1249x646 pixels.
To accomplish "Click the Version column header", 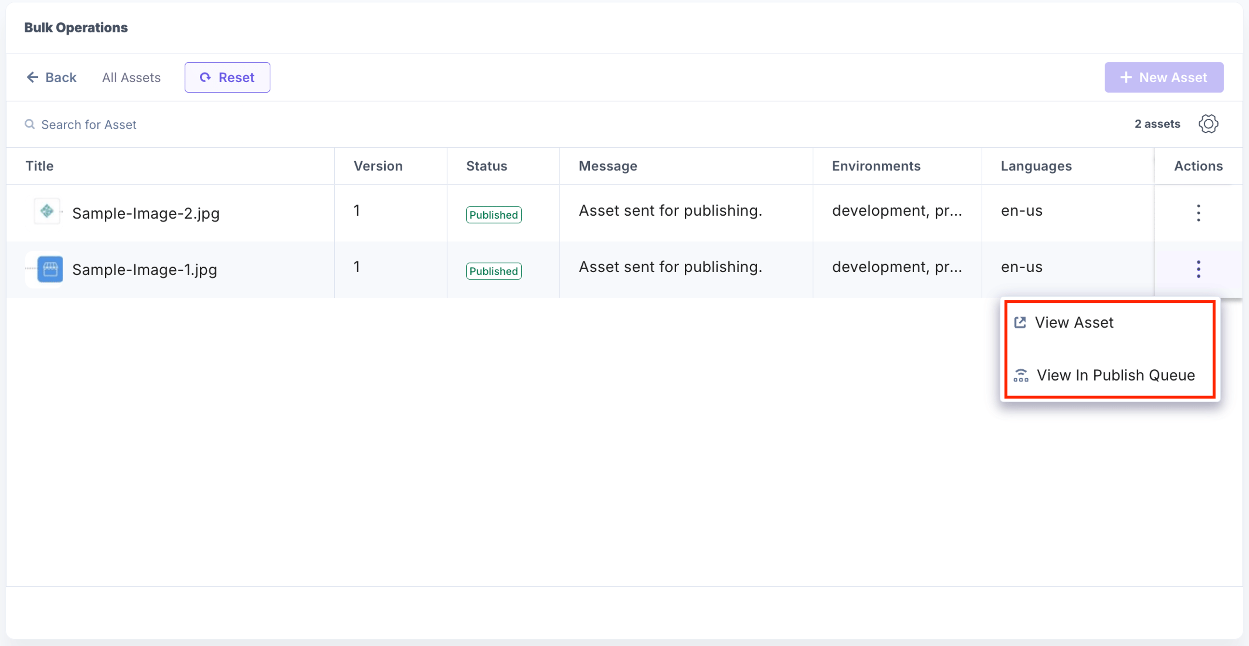I will (x=378, y=166).
